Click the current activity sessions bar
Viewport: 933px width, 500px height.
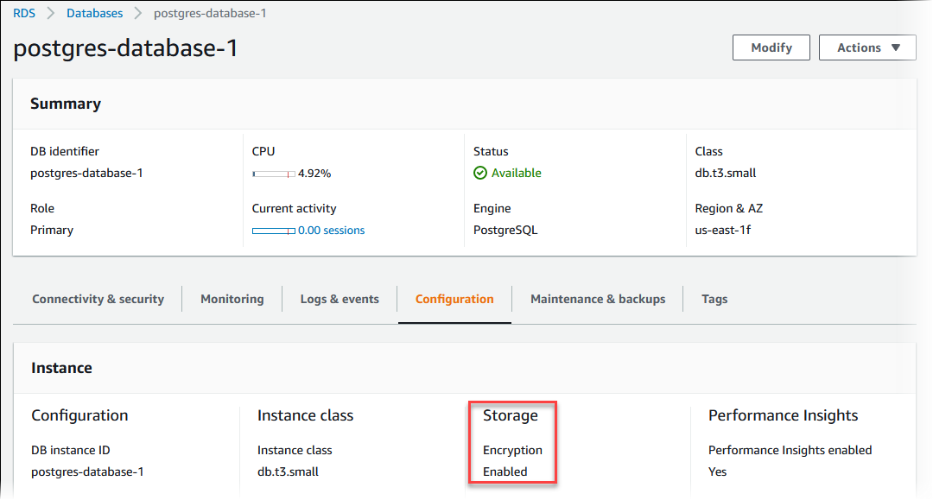click(275, 229)
